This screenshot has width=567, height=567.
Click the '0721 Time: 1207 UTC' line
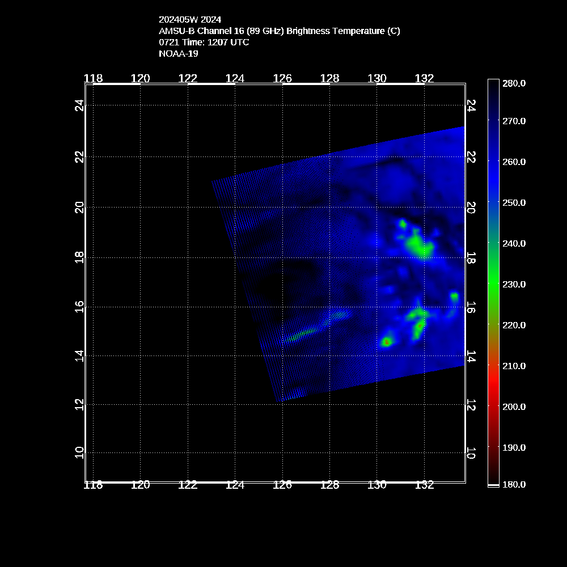click(204, 43)
